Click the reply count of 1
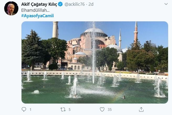 (x=30, y=110)
